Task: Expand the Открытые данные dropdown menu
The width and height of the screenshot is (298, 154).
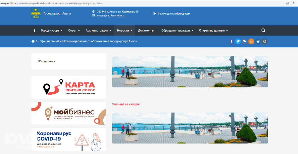Action: tap(214, 30)
